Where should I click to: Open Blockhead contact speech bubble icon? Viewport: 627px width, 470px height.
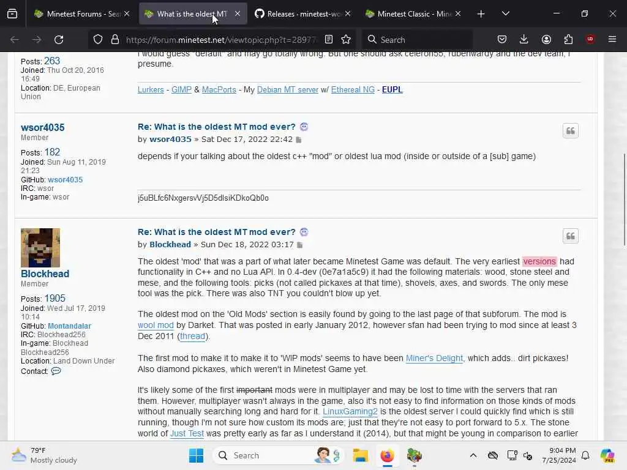(56, 371)
